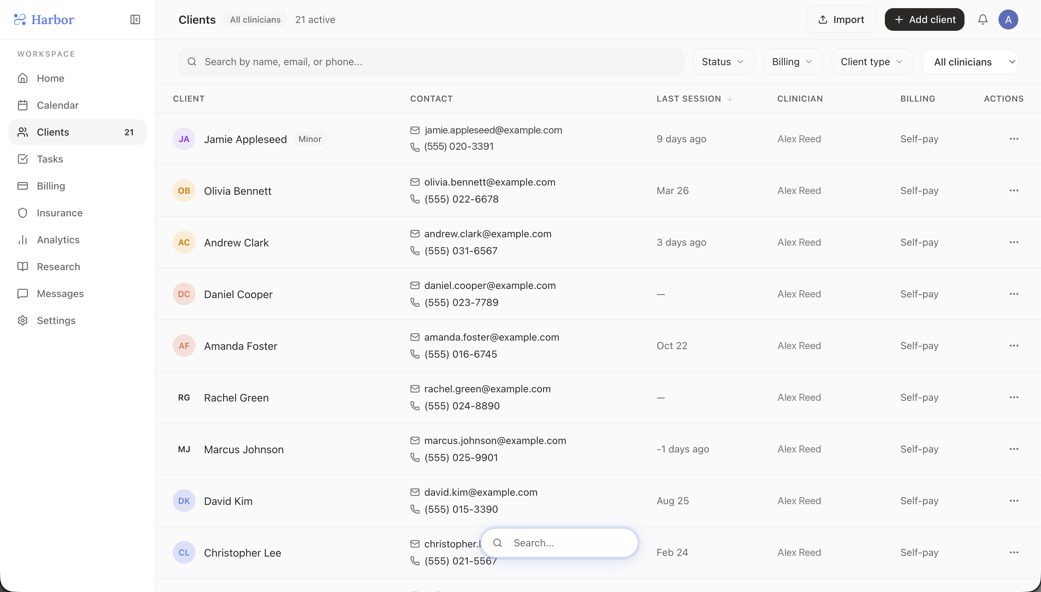Open Marcus Johnson's client name
Screen dimensions: 1041x592
[244, 449]
